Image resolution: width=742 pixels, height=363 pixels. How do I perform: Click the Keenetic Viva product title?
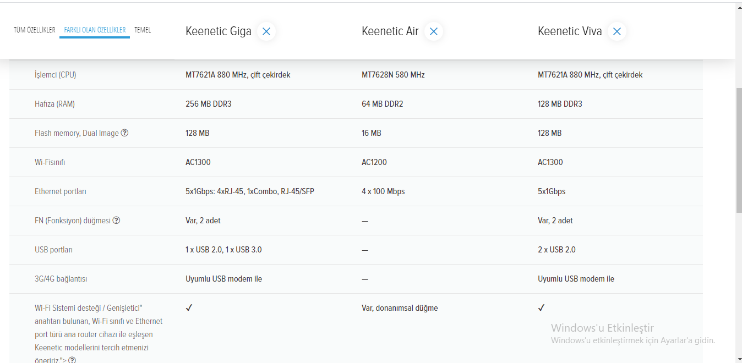570,31
